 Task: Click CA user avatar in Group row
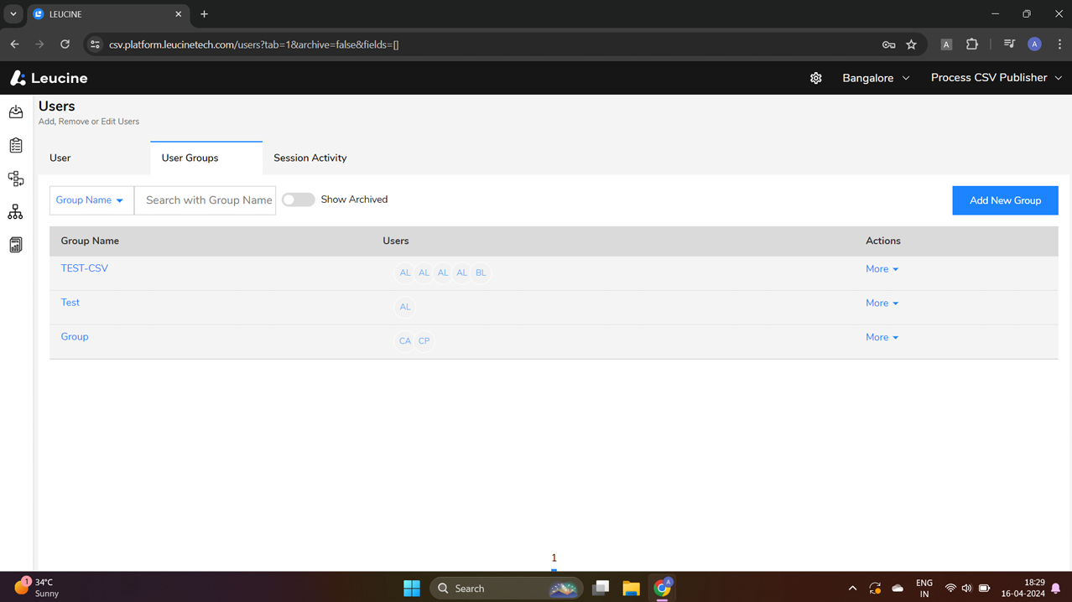(405, 341)
